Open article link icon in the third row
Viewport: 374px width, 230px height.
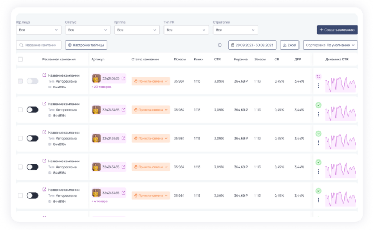pyautogui.click(x=123, y=138)
